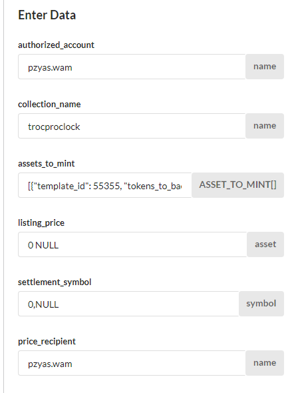
Task: Click the listing_price field label
Action: coord(41,223)
